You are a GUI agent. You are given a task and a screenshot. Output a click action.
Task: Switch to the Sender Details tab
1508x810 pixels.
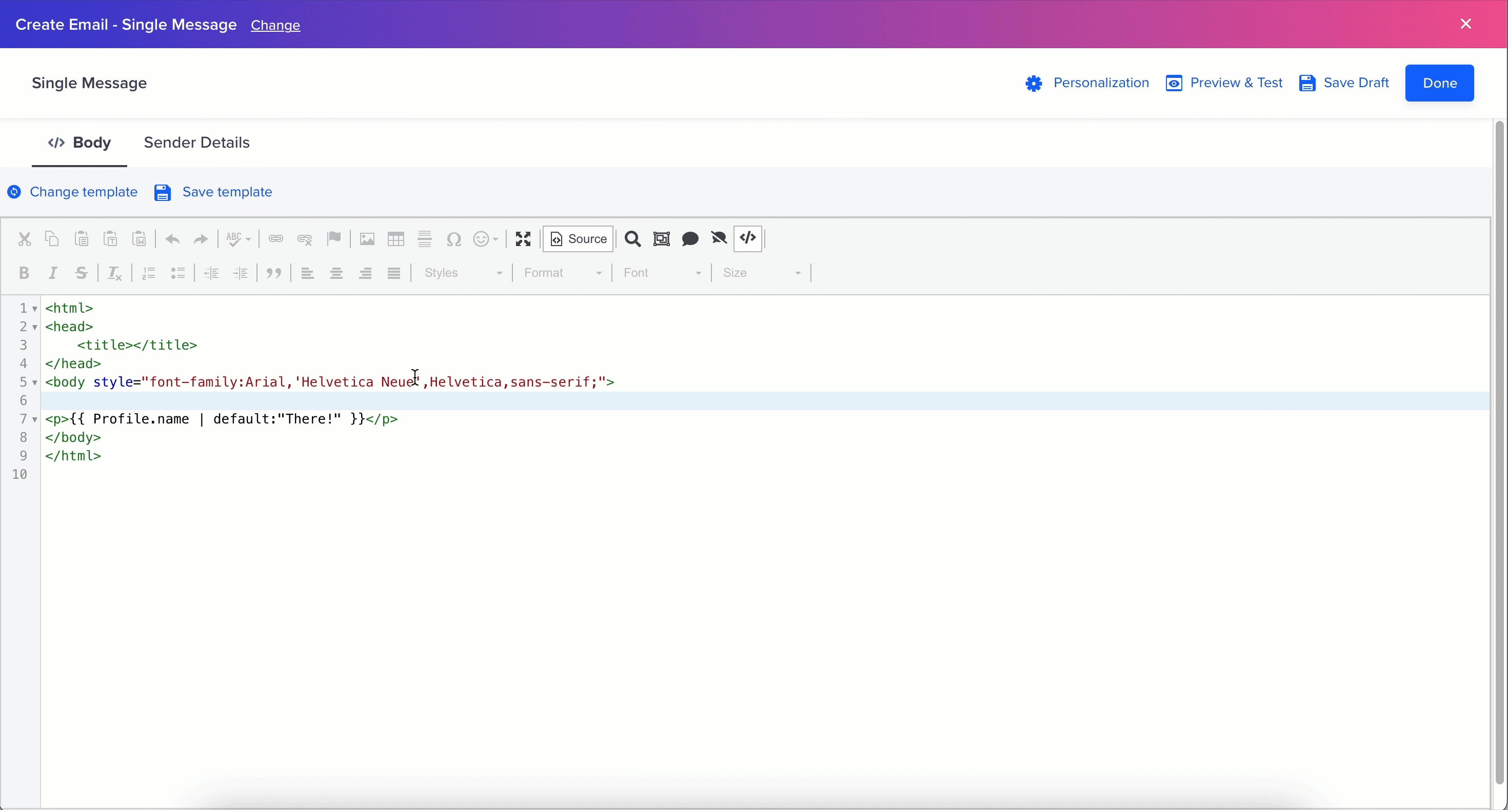[196, 143]
